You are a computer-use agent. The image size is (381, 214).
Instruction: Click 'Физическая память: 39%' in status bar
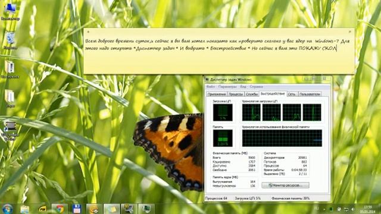(291, 198)
